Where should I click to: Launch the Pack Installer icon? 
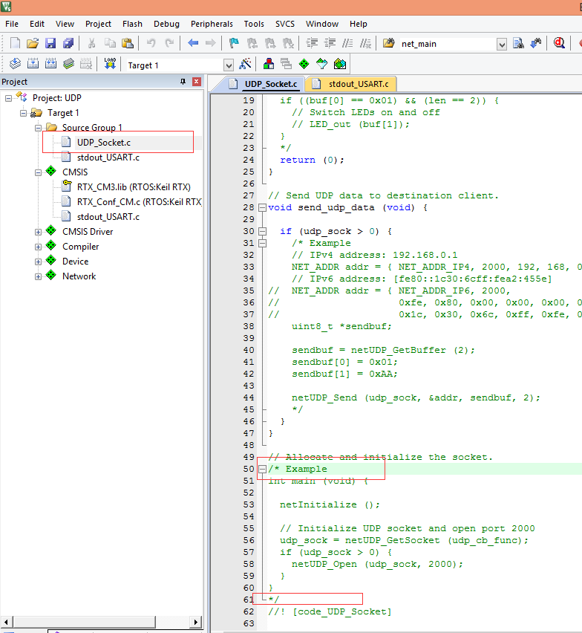340,63
